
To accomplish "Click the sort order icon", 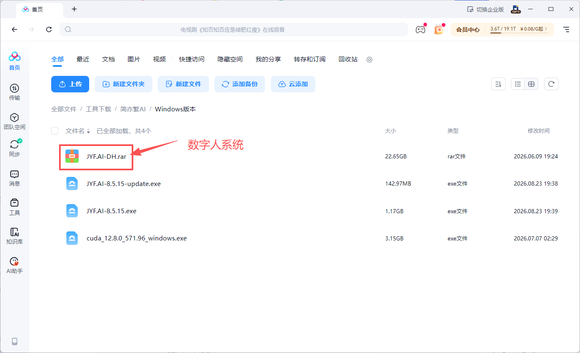I will click(498, 84).
